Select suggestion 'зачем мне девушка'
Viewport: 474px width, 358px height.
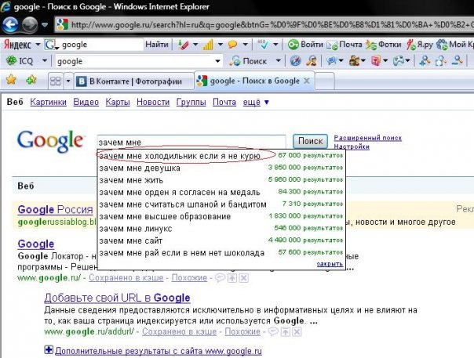(x=140, y=168)
